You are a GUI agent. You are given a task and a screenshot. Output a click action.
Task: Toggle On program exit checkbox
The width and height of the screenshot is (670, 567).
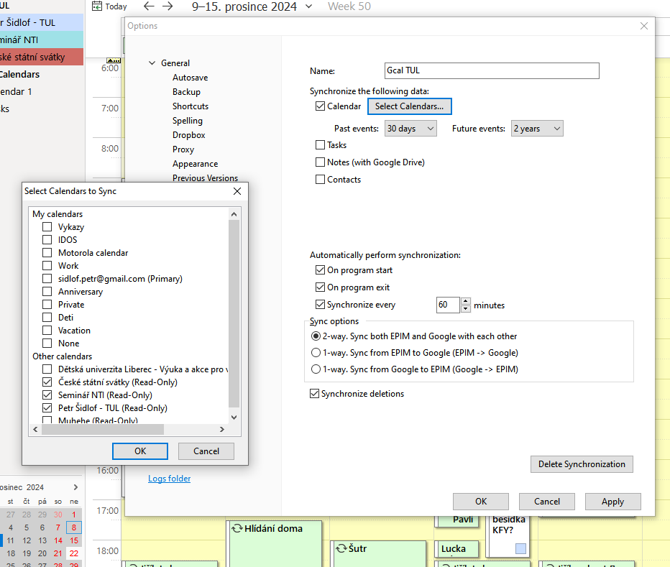click(320, 287)
